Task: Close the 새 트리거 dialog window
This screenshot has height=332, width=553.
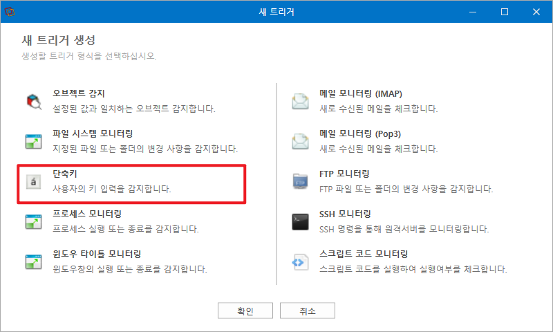Action: tap(536, 12)
